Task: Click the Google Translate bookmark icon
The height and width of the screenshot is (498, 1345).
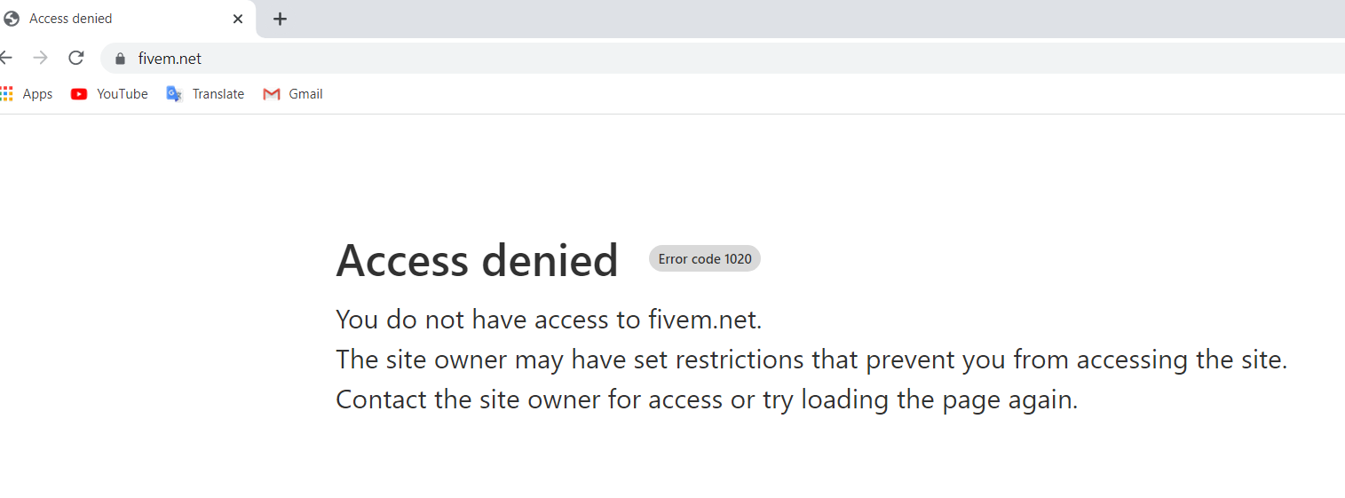Action: click(174, 94)
